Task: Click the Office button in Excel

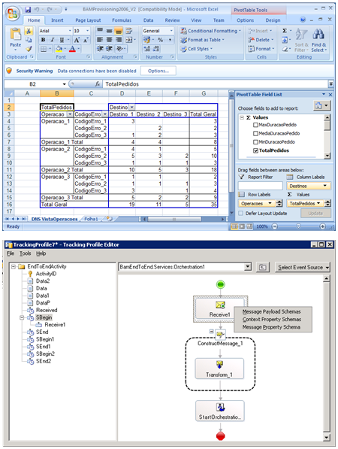Action: pos(13,14)
